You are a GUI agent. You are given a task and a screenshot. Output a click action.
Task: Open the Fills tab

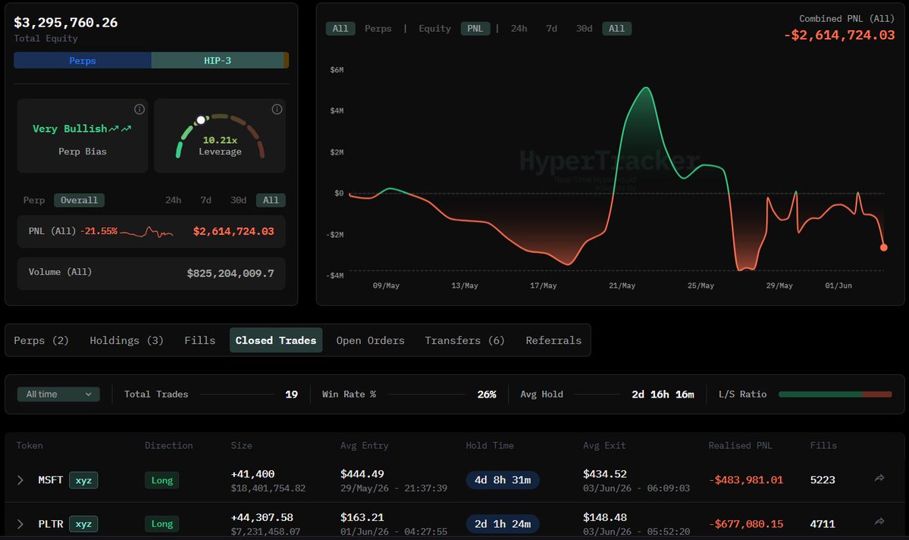click(199, 340)
